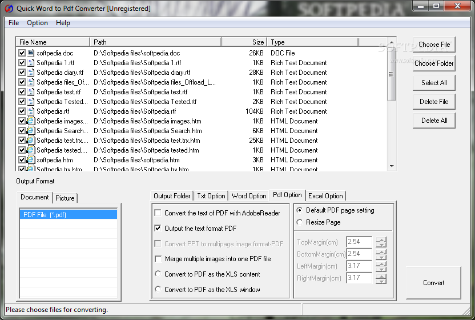Click the Softpedia tested.... HTML icon
Image resolution: width=475 pixels, height=320 pixels.
[x=31, y=150]
